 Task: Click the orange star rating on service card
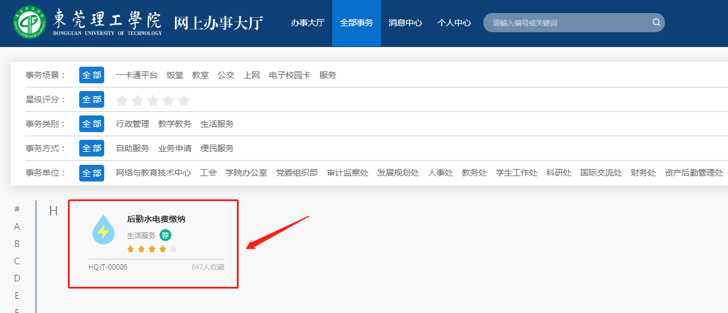pos(152,249)
